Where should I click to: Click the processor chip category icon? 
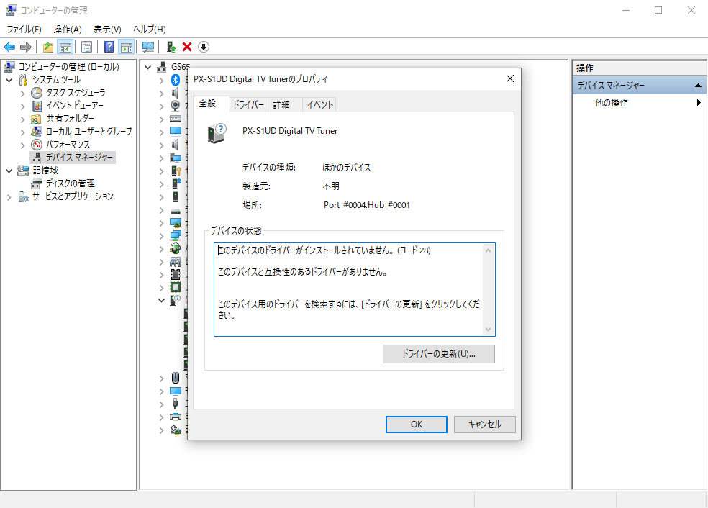click(175, 287)
